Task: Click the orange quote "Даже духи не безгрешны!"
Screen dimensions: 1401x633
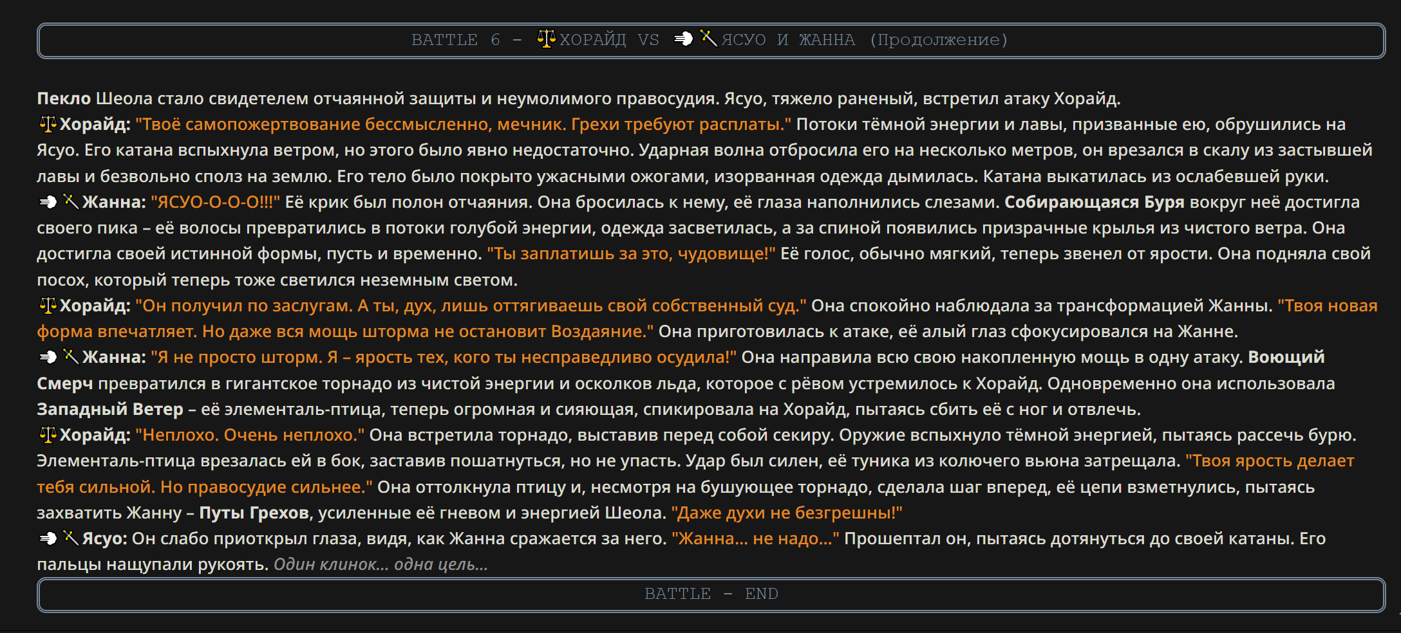Action: pyautogui.click(x=787, y=513)
